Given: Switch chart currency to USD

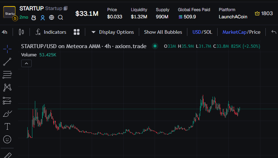Looking at the screenshot, I should point(197,32).
